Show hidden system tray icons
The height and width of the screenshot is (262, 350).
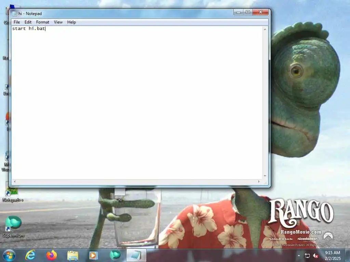[299, 256]
